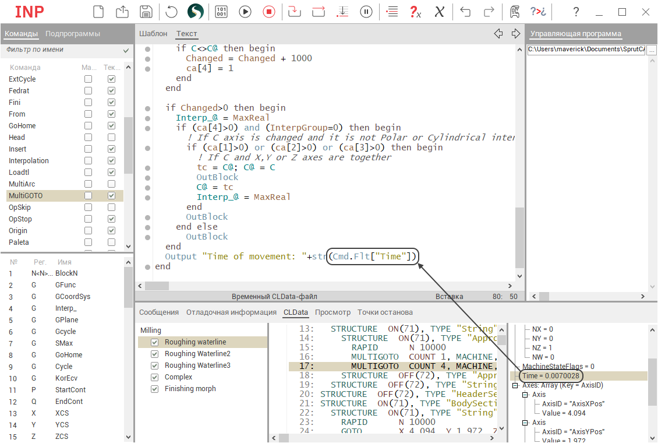
Task: Uncheck the Finishing morph operation checkbox
Action: click(155, 389)
